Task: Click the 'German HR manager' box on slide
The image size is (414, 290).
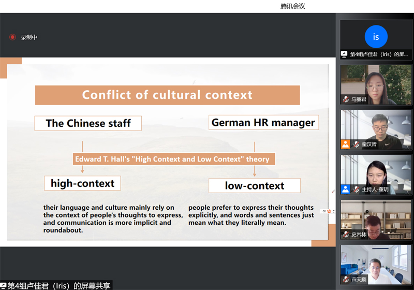Action: click(x=263, y=123)
